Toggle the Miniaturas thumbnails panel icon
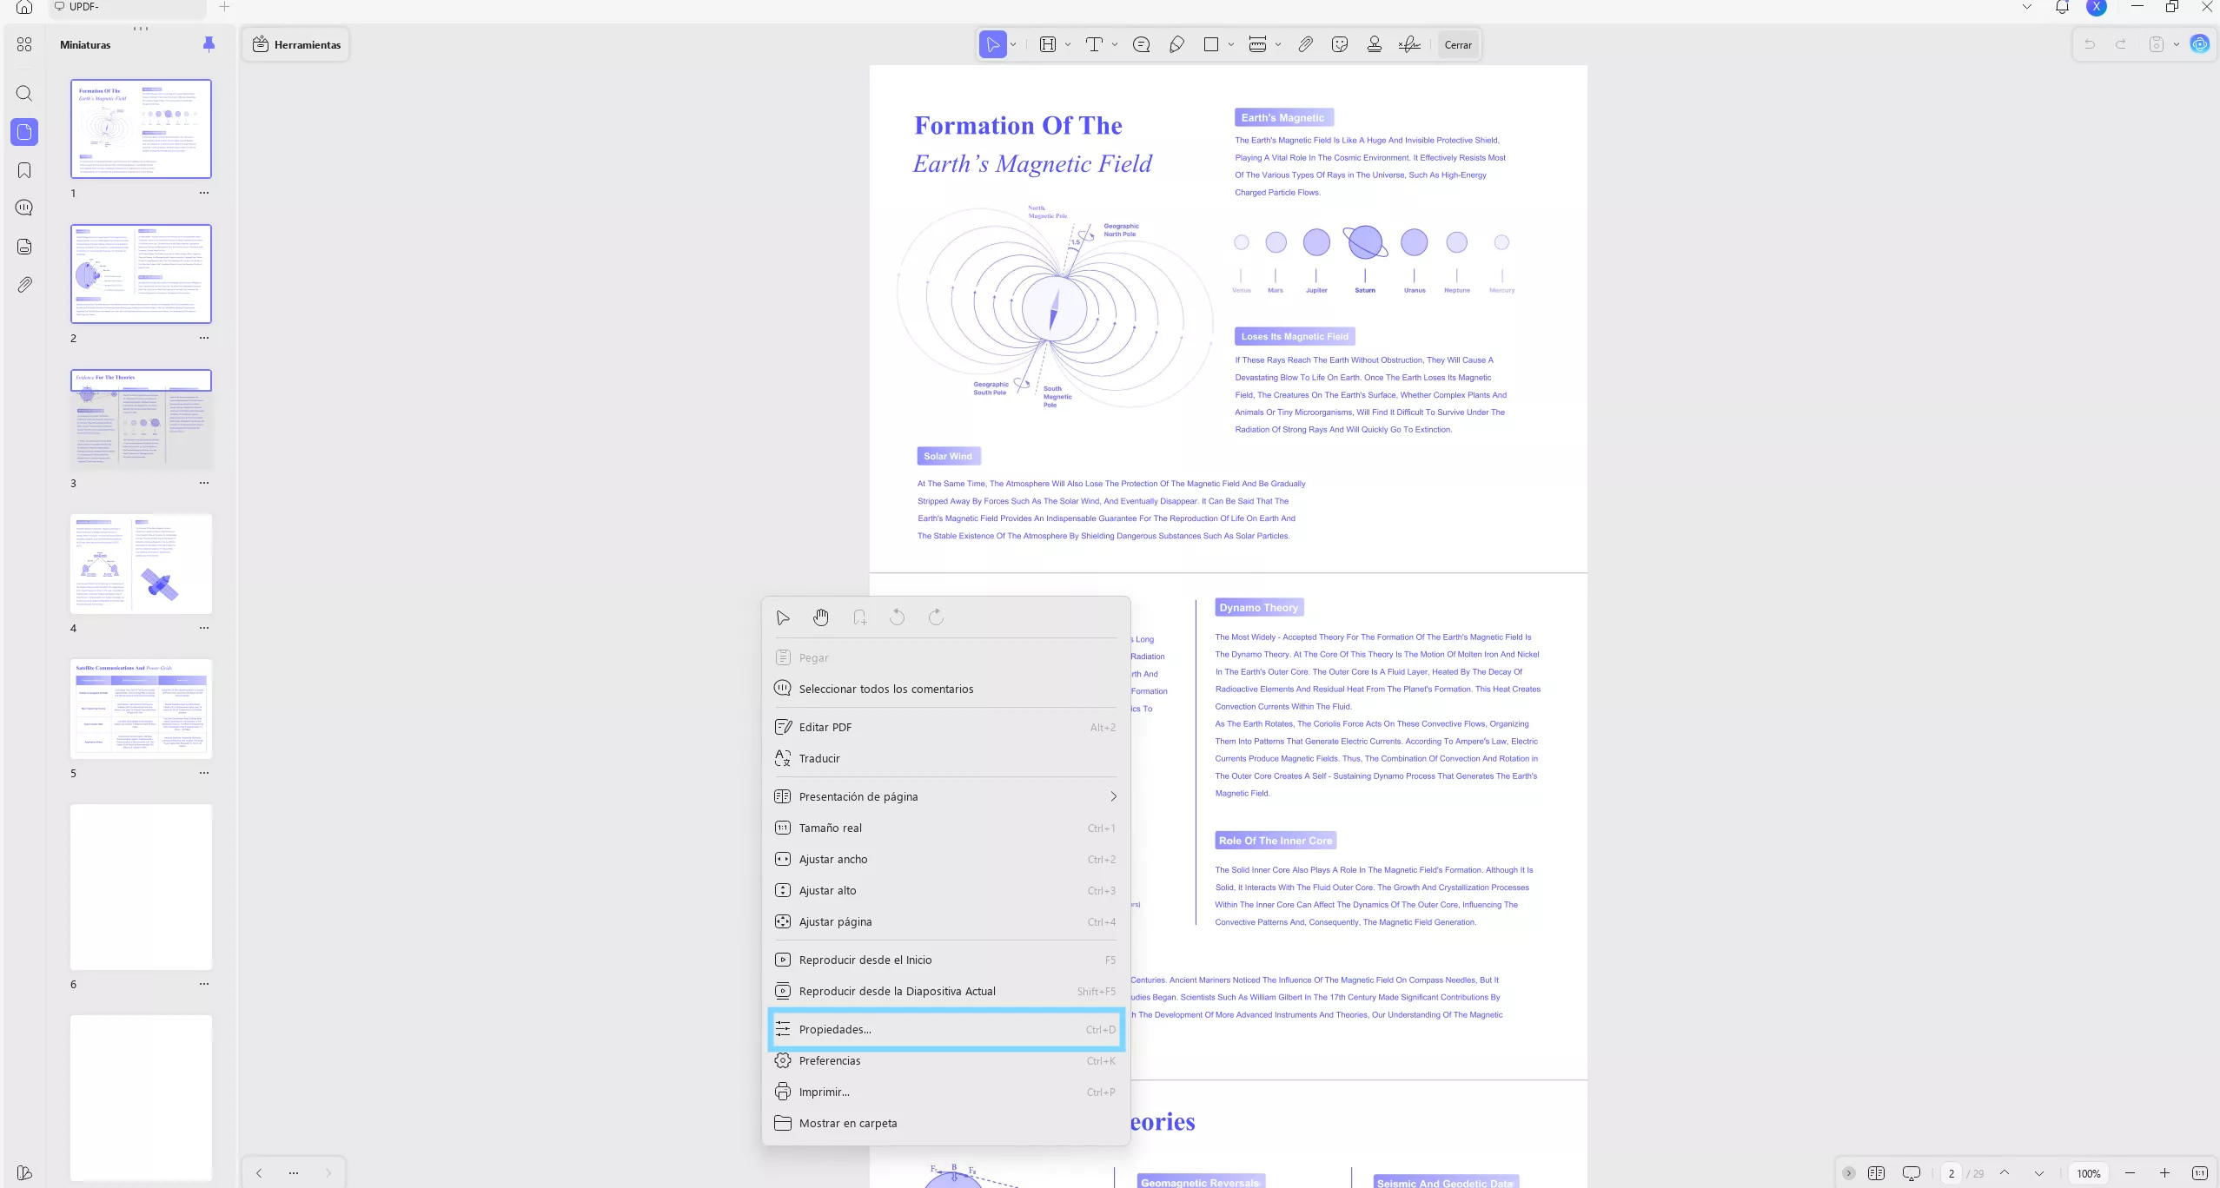Viewport: 2220px width, 1188px height. click(x=24, y=132)
